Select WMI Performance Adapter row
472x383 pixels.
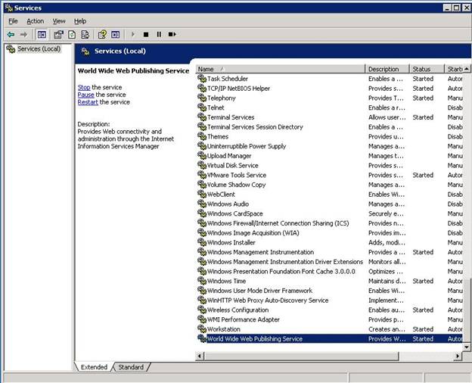330,319
